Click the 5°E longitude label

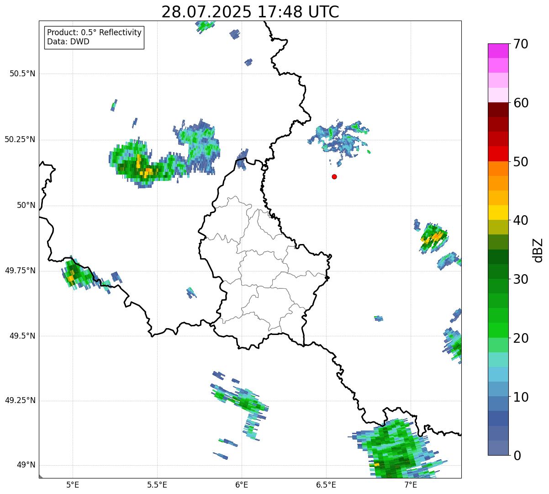pyautogui.click(x=73, y=484)
